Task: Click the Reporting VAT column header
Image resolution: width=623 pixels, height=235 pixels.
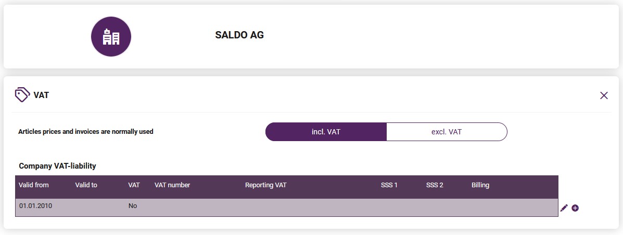Action: tap(266, 185)
